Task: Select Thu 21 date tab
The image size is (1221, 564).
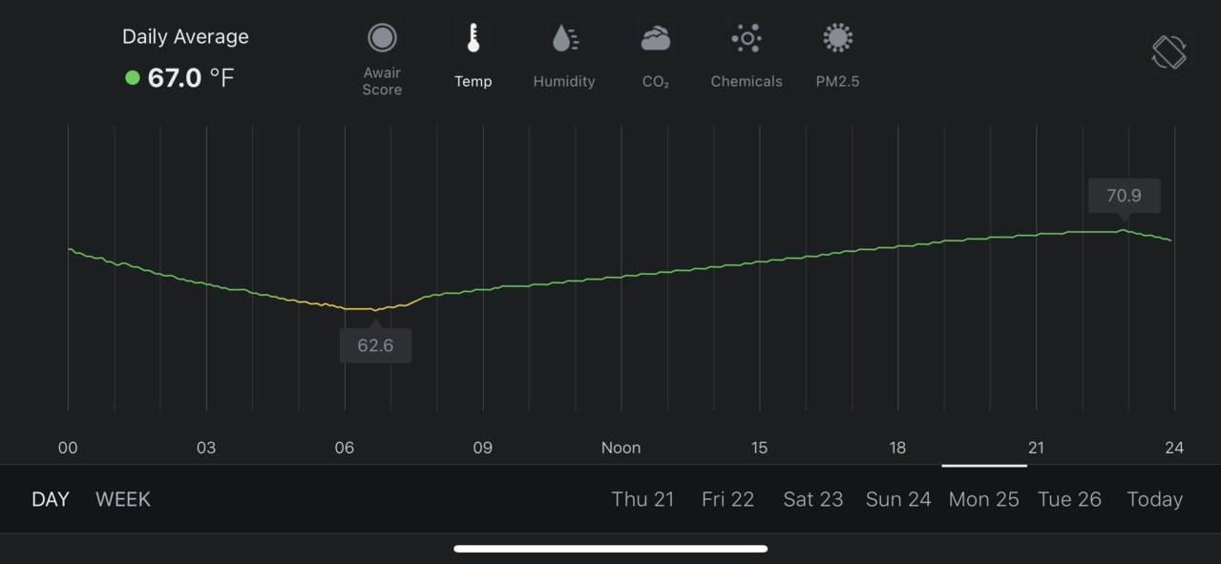Action: (642, 499)
